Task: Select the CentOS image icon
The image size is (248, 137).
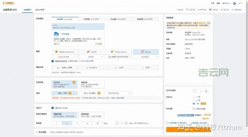Action: (x=88, y=52)
